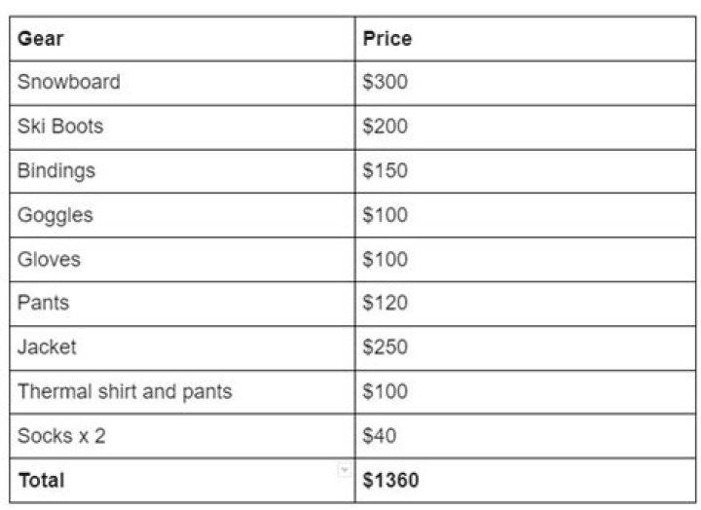Click the $40 price cell
Image resolution: width=701 pixels, height=510 pixels.
point(524,436)
